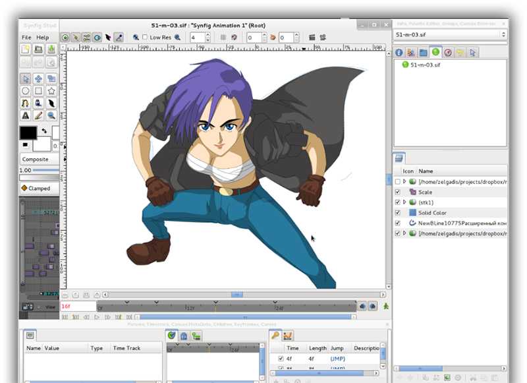The image size is (527, 383).
Task: Enable the first /home/zelgadis layer checkbox
Action: [398, 181]
